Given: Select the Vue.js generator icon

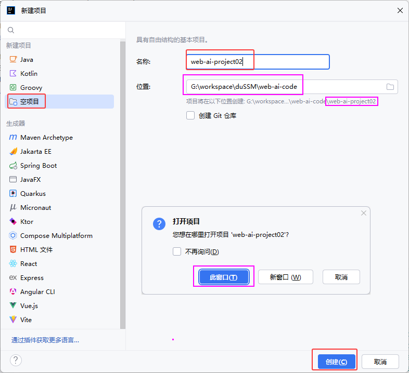Looking at the screenshot, I should click(13, 306).
